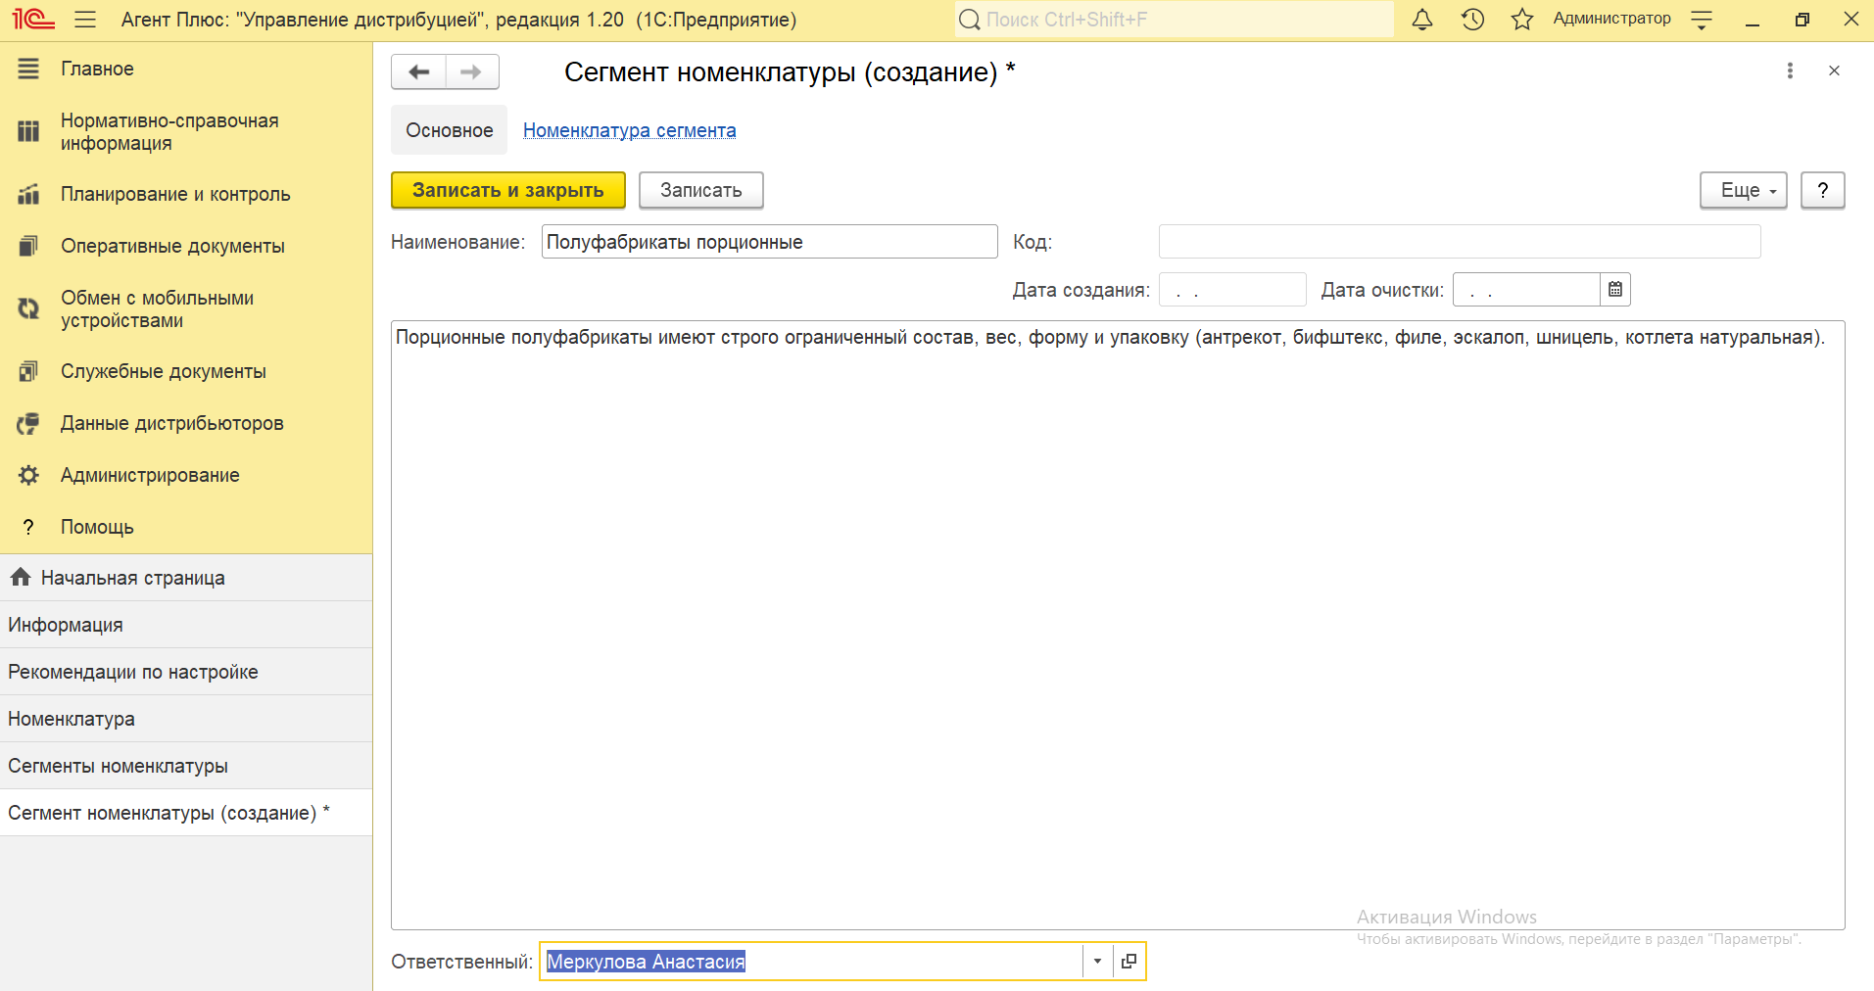Open Сегменты номенклатуры in open windows panel
Viewport: 1874px width, 991px height.
coord(118,766)
